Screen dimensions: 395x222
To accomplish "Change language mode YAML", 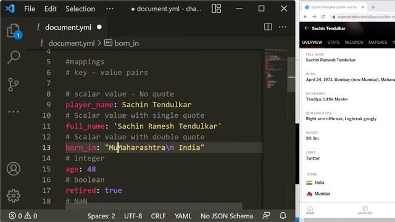I will (x=183, y=216).
